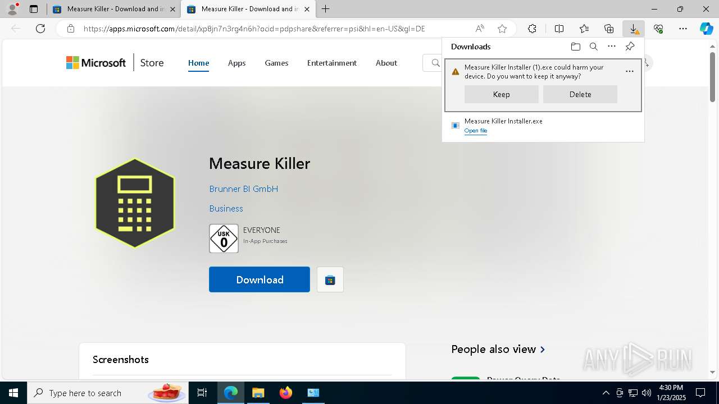Open Collections
Screen dimensions: 719x404
pyautogui.click(x=609, y=29)
